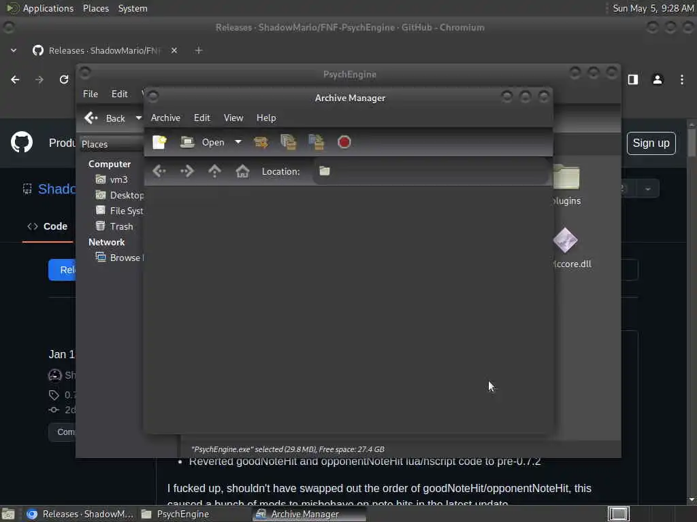
Task: Click the Chromium profile icon
Action: (x=658, y=80)
